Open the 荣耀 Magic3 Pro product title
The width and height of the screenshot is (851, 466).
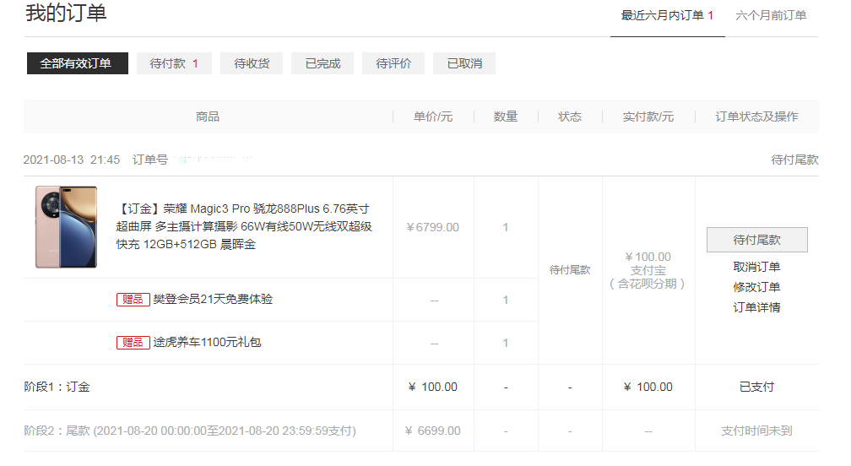tap(244, 226)
